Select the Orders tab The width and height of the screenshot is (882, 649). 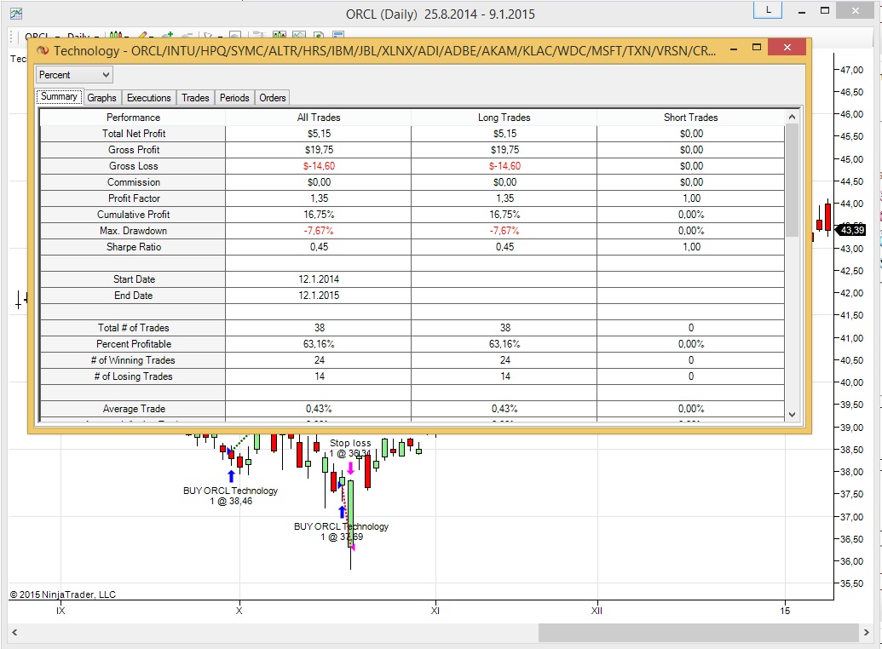(x=273, y=98)
